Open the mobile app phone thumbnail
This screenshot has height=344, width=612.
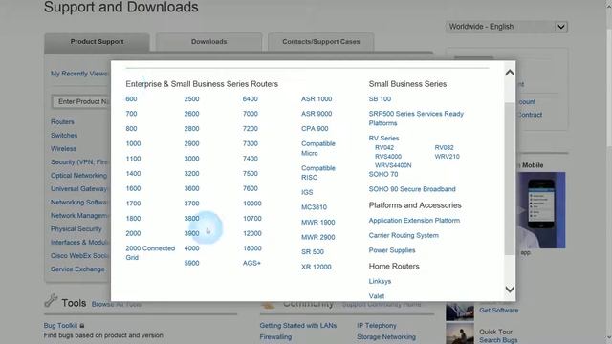(x=541, y=210)
